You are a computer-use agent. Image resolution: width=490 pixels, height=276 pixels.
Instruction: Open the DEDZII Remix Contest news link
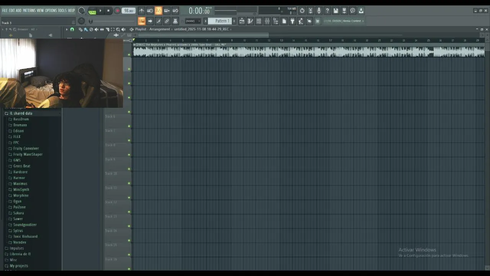[x=343, y=21]
